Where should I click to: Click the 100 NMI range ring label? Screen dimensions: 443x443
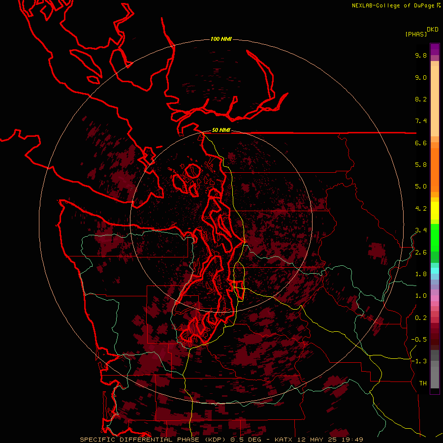coord(221,39)
